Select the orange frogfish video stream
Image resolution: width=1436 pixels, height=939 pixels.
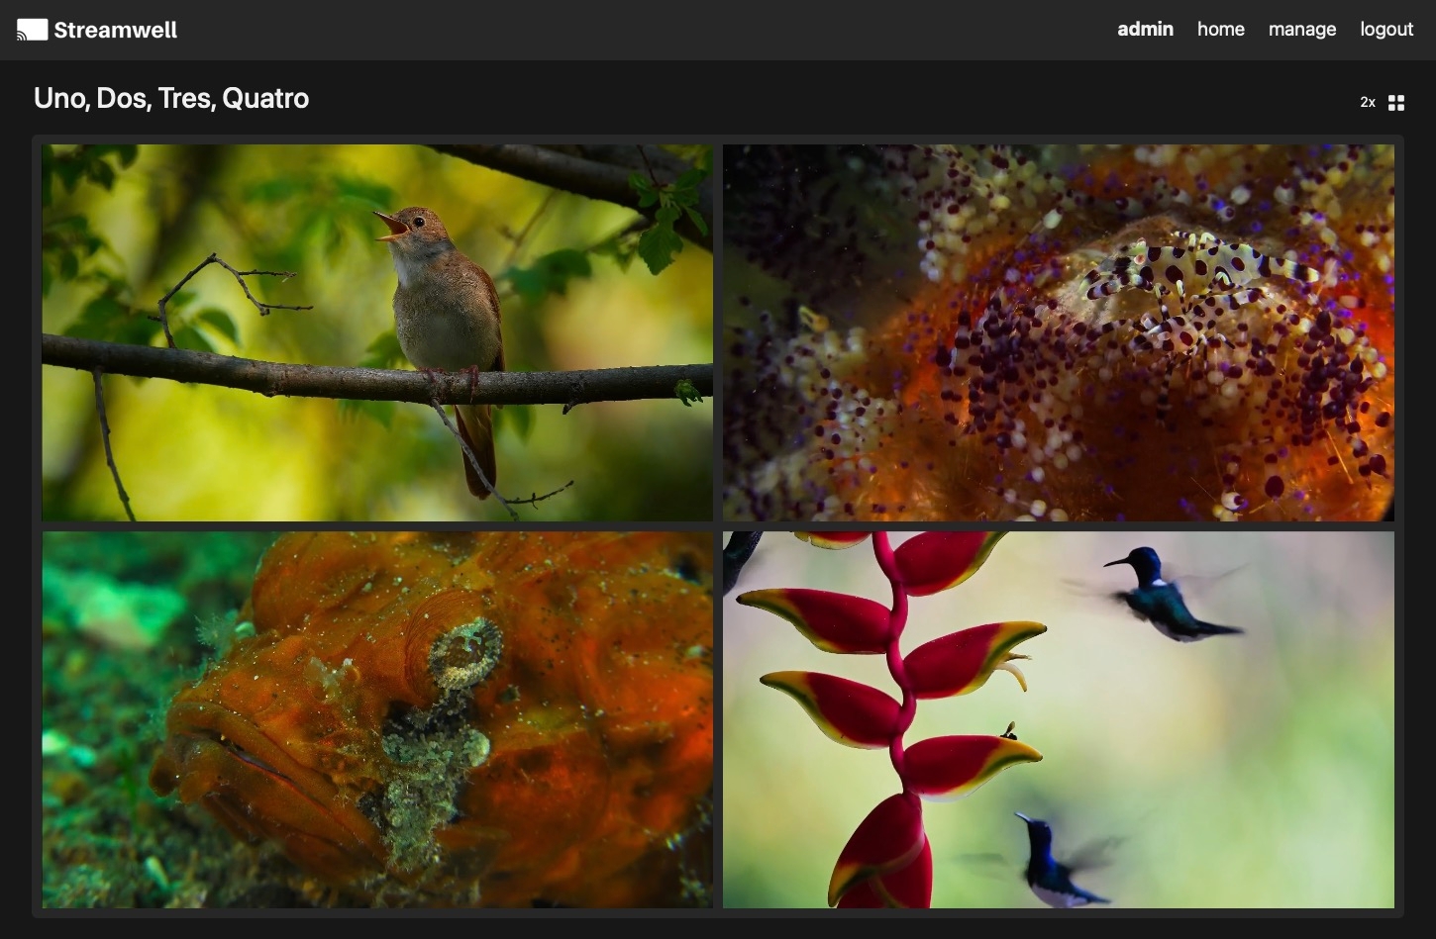[377, 719]
